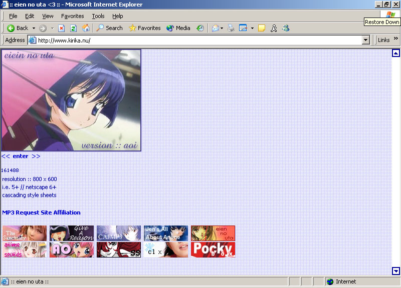The image size is (401, 288).
Task: Expand the Links toolbar chevron
Action: tap(395, 40)
